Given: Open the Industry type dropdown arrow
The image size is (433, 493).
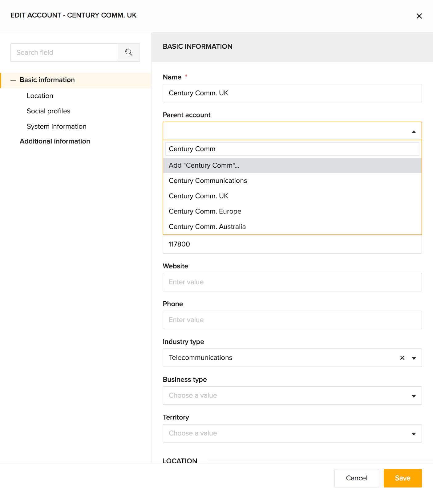Looking at the screenshot, I should click(414, 358).
